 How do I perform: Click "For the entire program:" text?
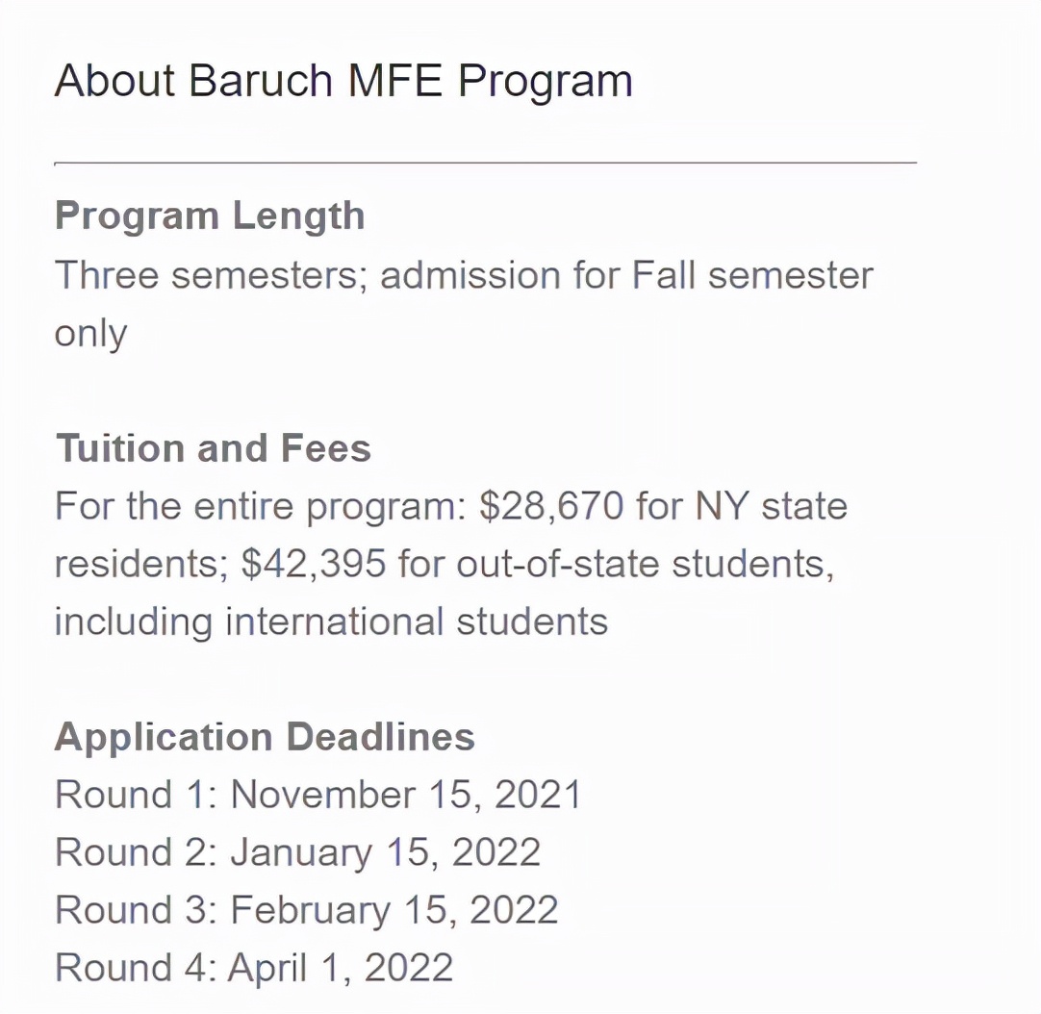click(x=260, y=506)
